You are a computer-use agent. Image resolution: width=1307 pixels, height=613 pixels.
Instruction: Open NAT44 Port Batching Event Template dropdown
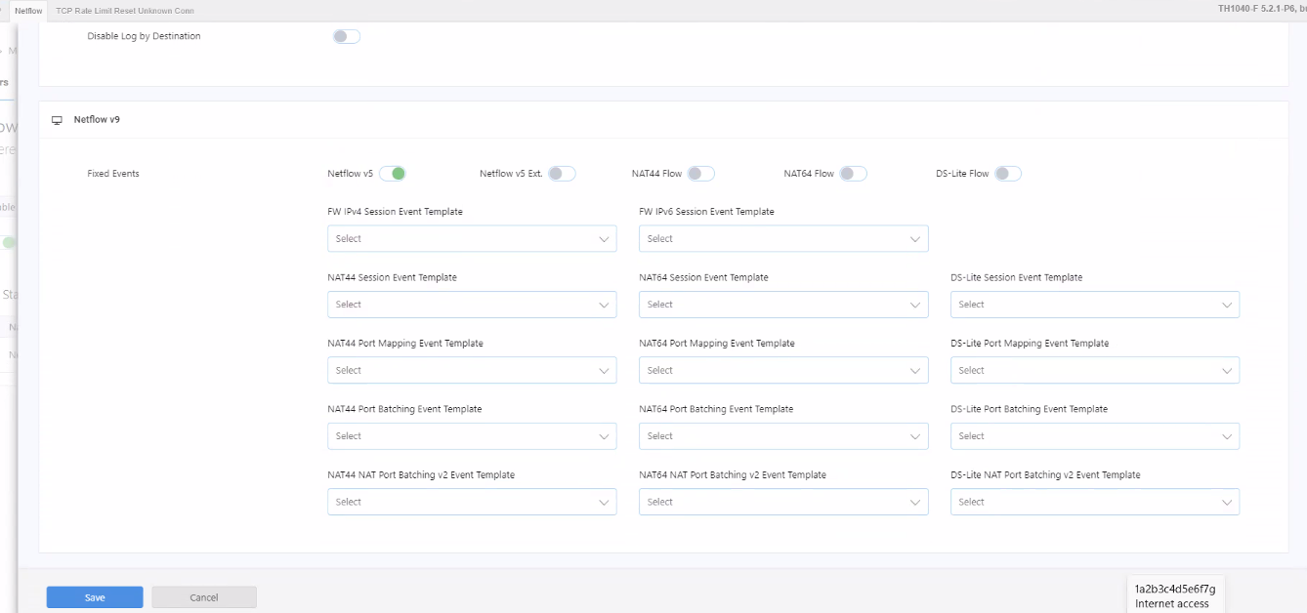pyautogui.click(x=472, y=436)
